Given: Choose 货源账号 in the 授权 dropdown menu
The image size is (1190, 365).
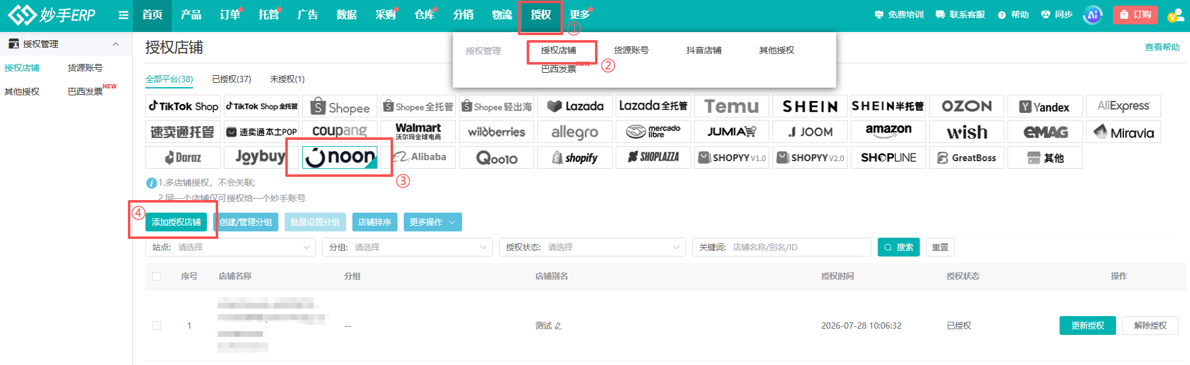Looking at the screenshot, I should click(x=631, y=50).
